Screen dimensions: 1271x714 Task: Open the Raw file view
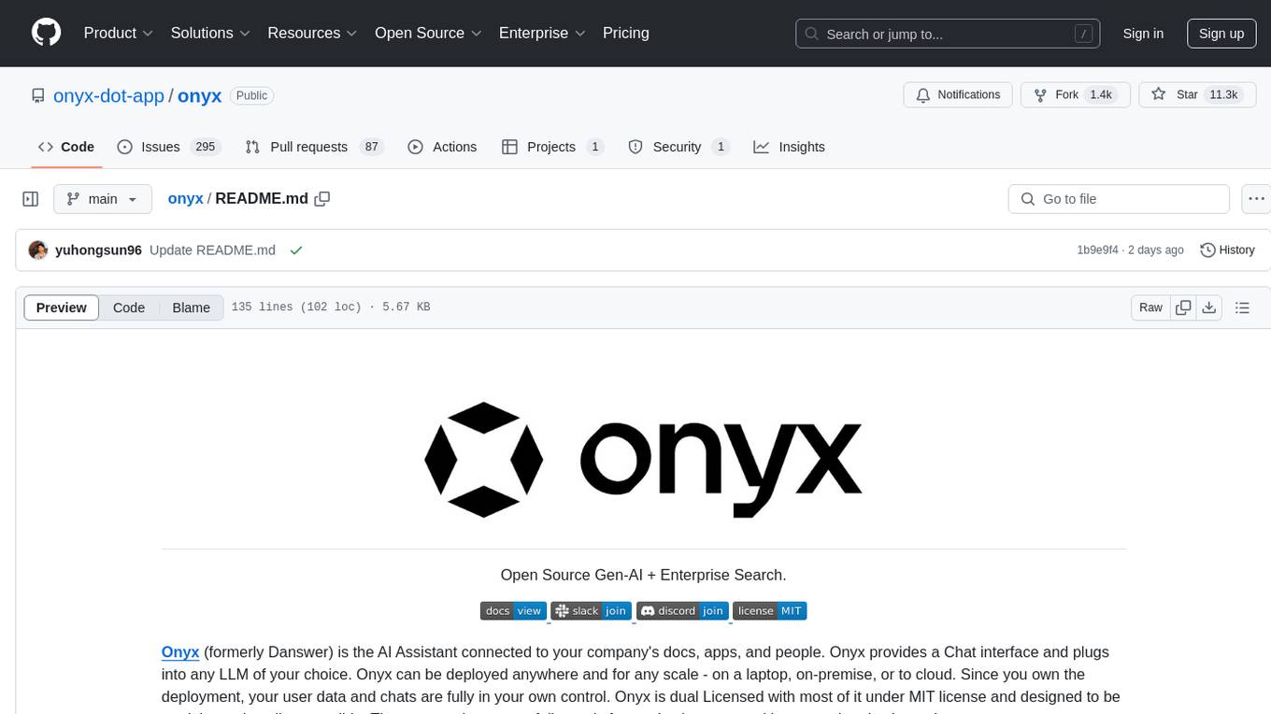pos(1150,307)
